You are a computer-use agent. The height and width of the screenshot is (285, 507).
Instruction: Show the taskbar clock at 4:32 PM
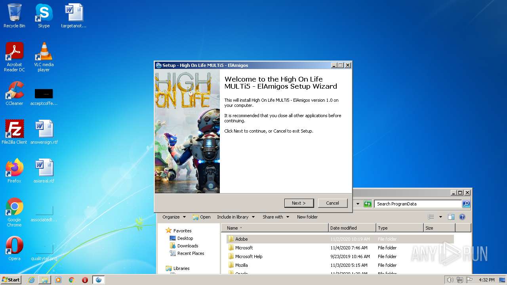486,280
